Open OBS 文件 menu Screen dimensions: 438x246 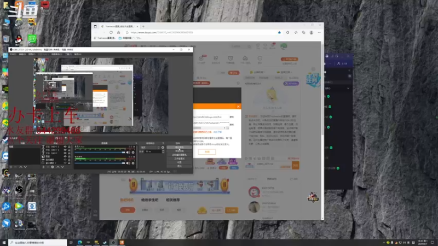(x=13, y=54)
